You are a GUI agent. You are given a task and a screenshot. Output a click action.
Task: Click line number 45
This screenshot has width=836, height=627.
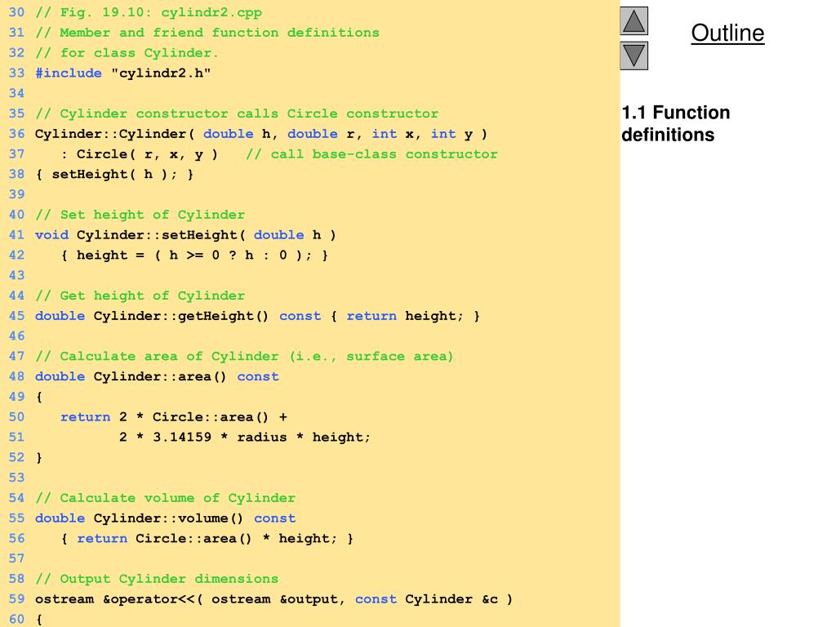(x=16, y=316)
